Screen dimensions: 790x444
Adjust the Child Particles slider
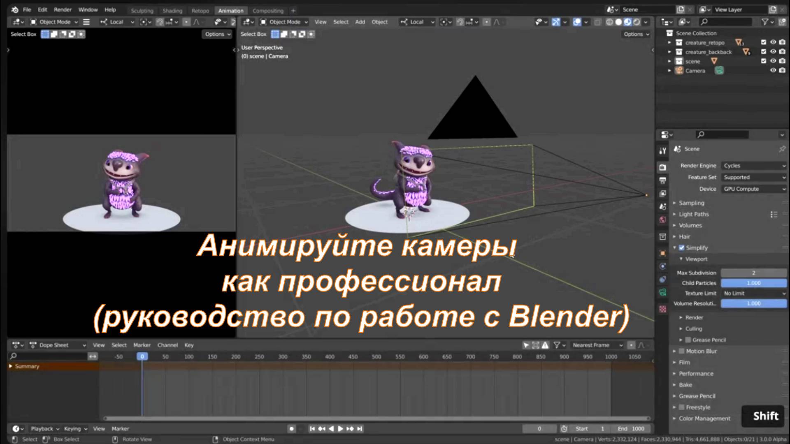[x=753, y=283]
